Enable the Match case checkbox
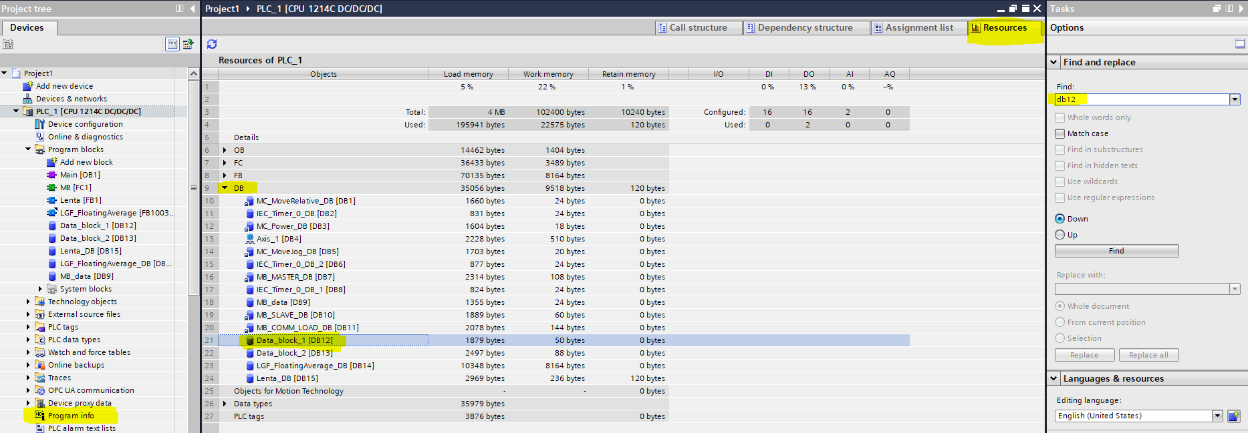Viewport: 1248px width, 433px height. tap(1059, 133)
